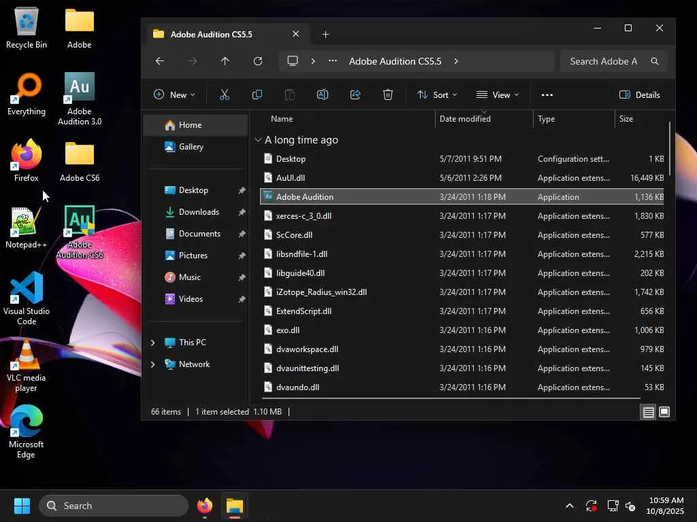
Task: Open the See more ellipsis menu
Action: [547, 94]
